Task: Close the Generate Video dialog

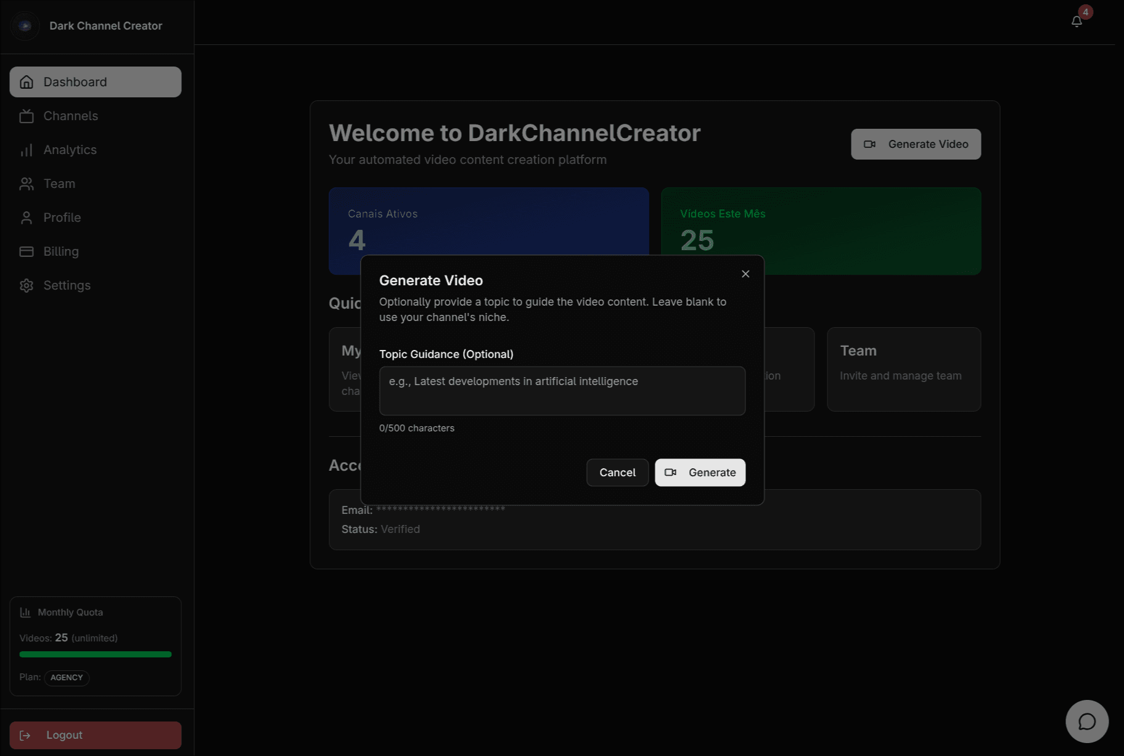Action: (745, 274)
